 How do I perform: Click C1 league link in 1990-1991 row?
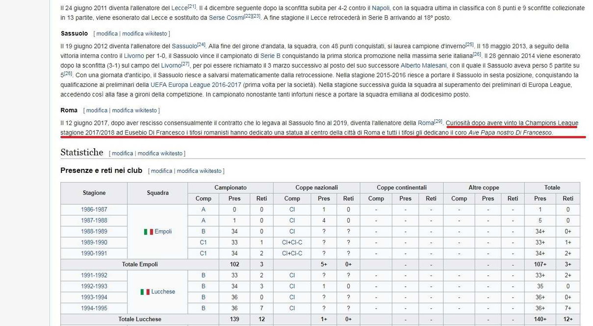click(204, 253)
